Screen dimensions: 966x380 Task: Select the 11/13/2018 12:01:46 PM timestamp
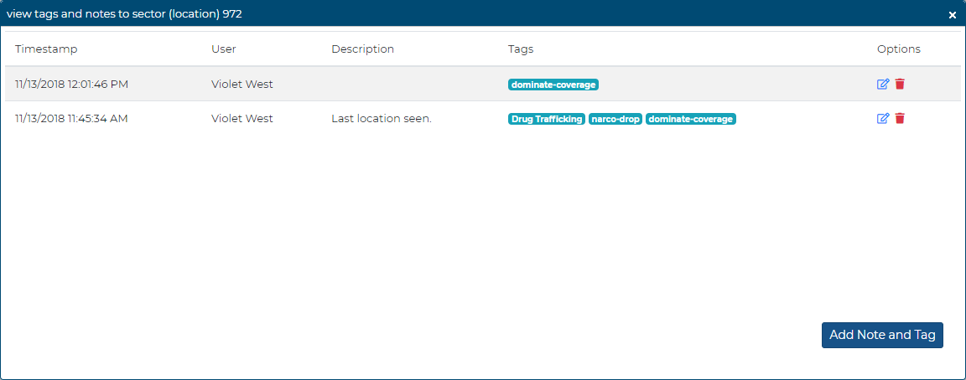(x=71, y=85)
